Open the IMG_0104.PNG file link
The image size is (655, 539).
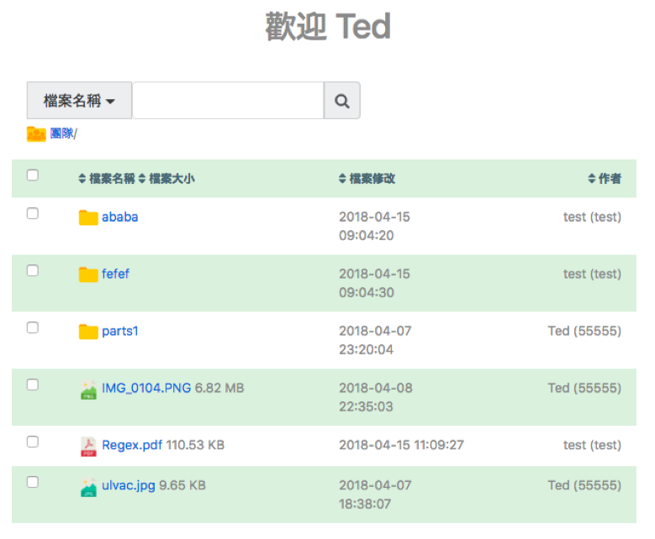pos(146,389)
